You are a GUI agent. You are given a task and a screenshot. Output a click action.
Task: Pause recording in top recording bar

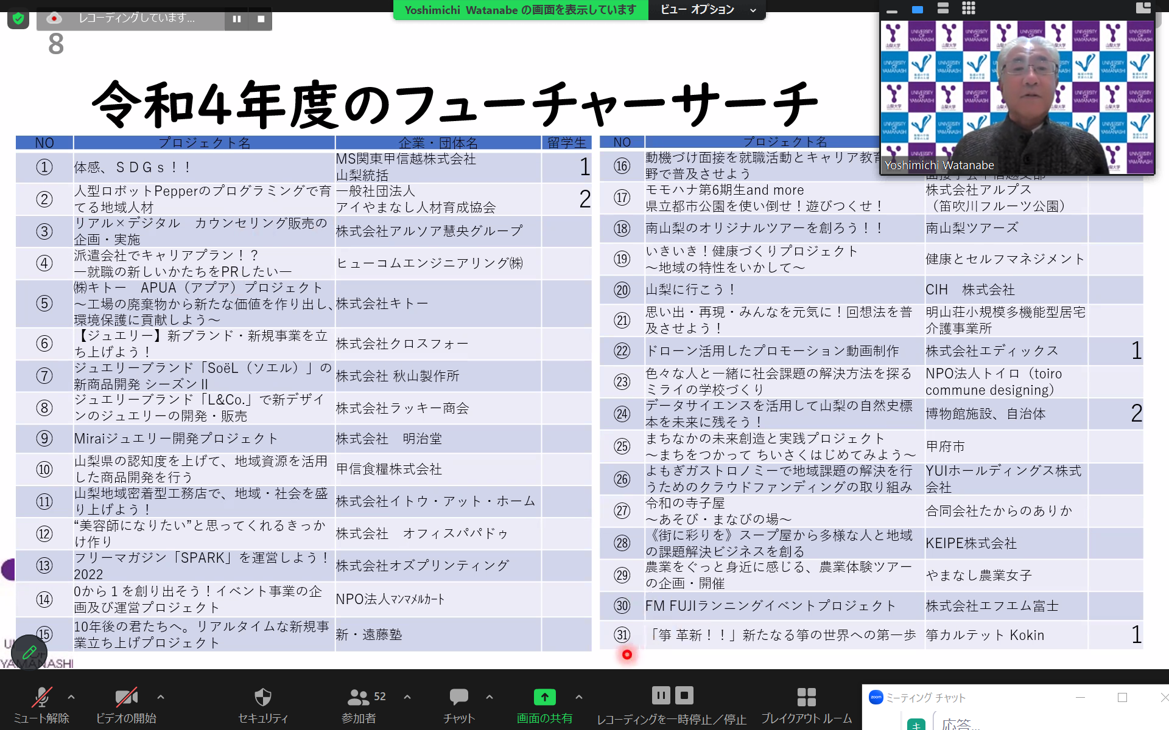[237, 19]
